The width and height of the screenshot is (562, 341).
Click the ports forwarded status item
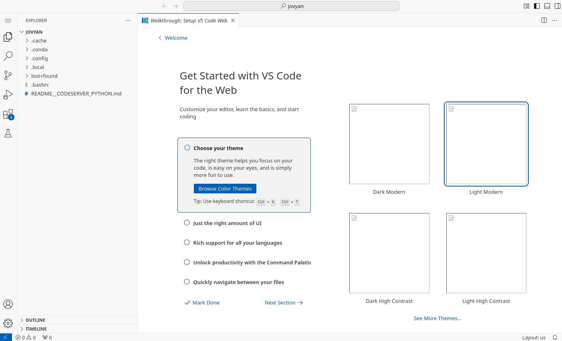47,337
